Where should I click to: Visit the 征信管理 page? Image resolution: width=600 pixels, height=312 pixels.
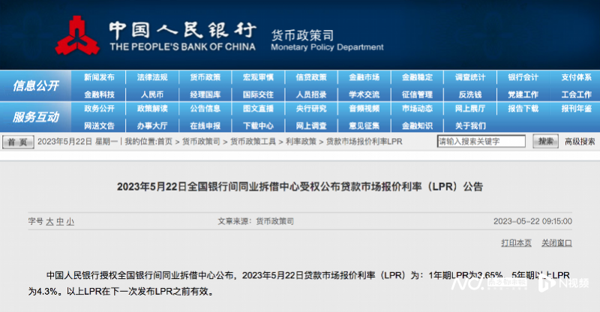[417, 94]
